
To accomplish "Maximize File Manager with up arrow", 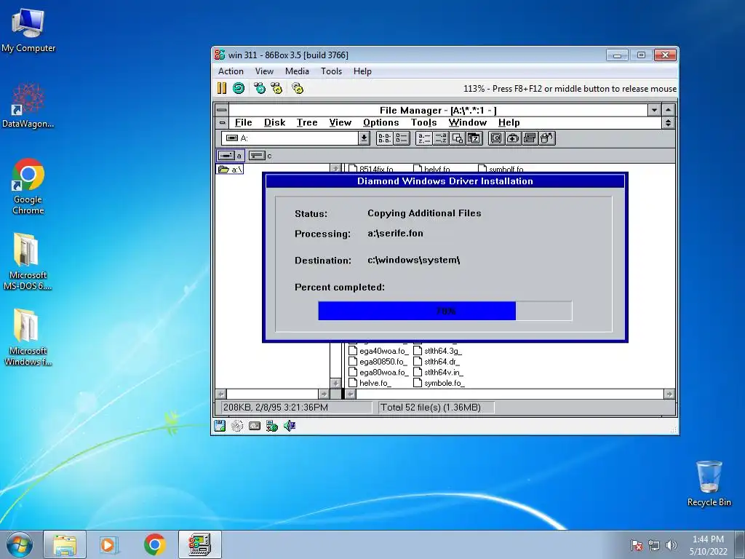I will tap(669, 110).
